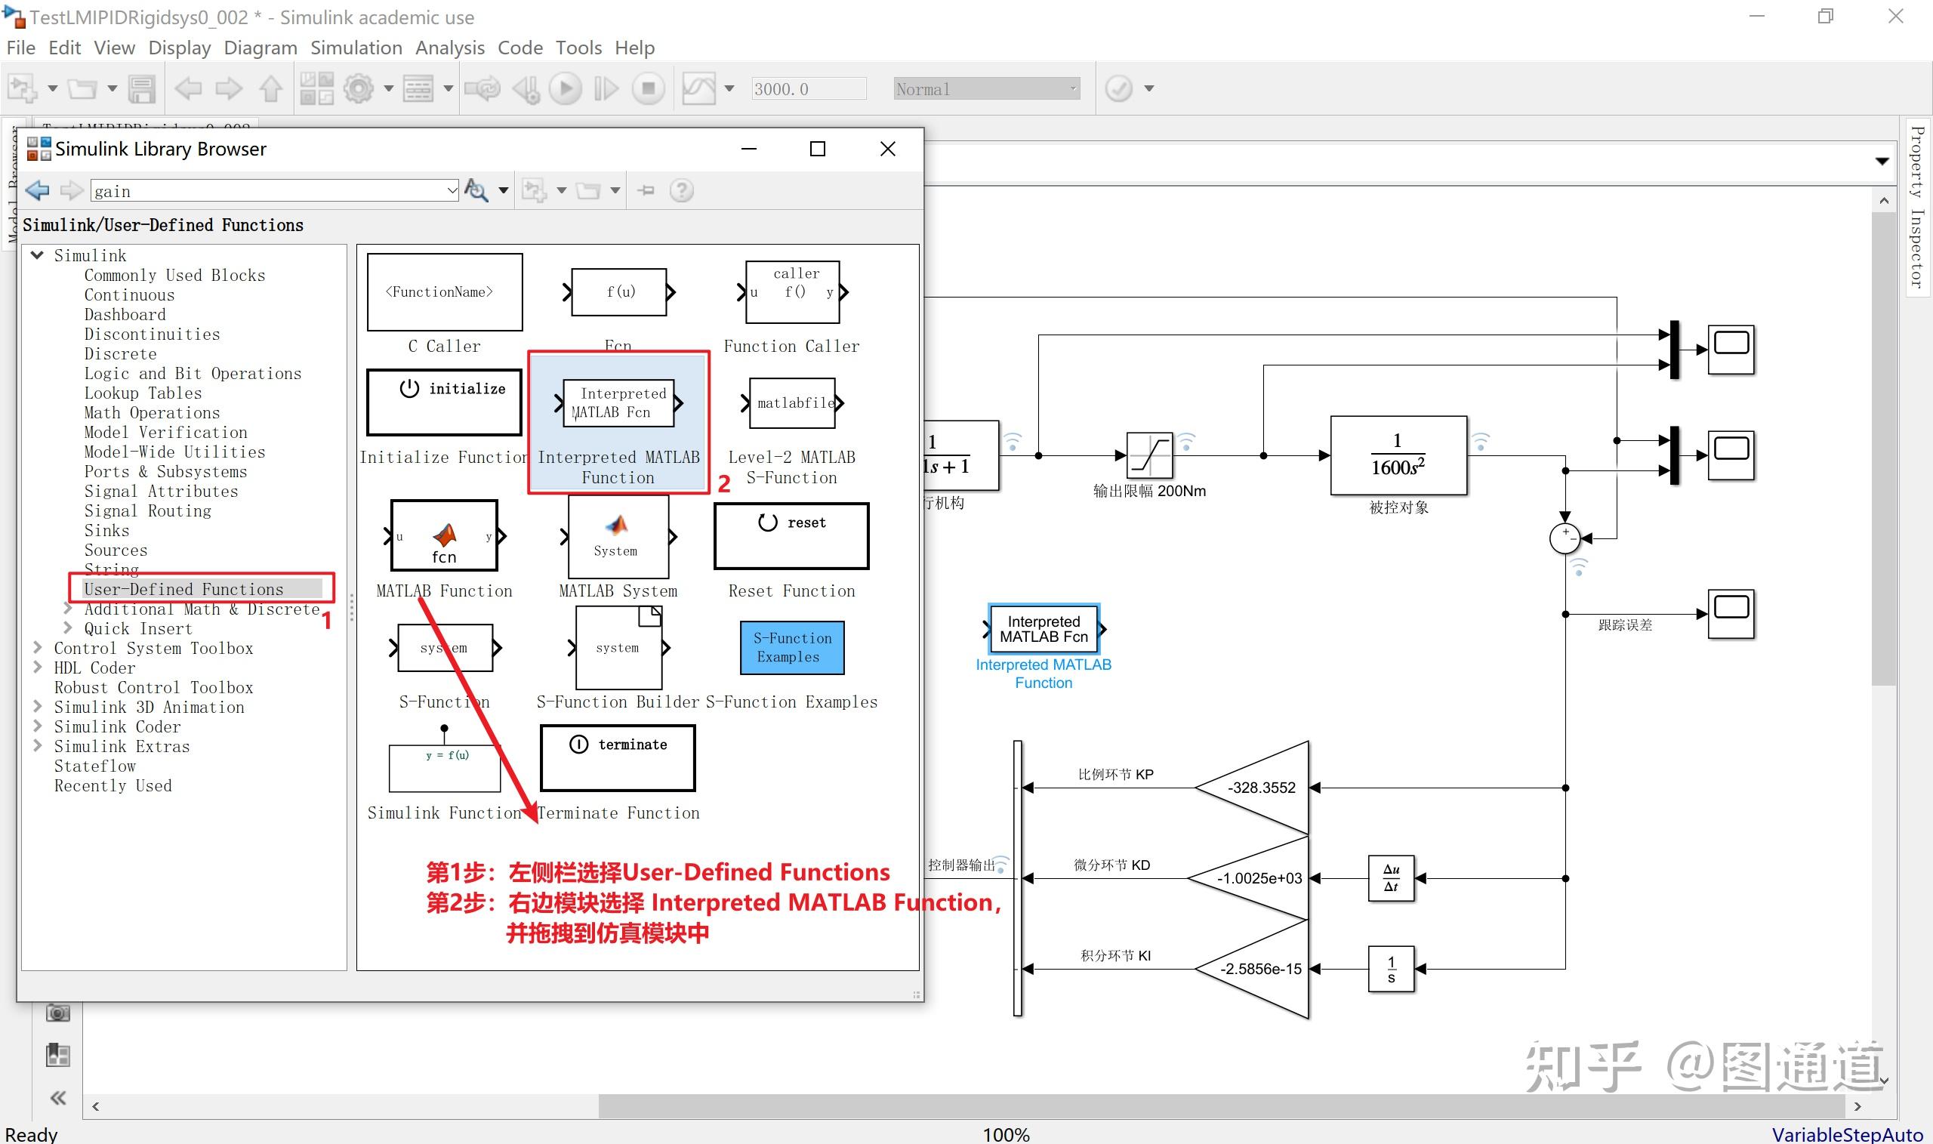The height and width of the screenshot is (1144, 1933).
Task: Open the Model Configuration gear icon
Action: pyautogui.click(x=359, y=88)
